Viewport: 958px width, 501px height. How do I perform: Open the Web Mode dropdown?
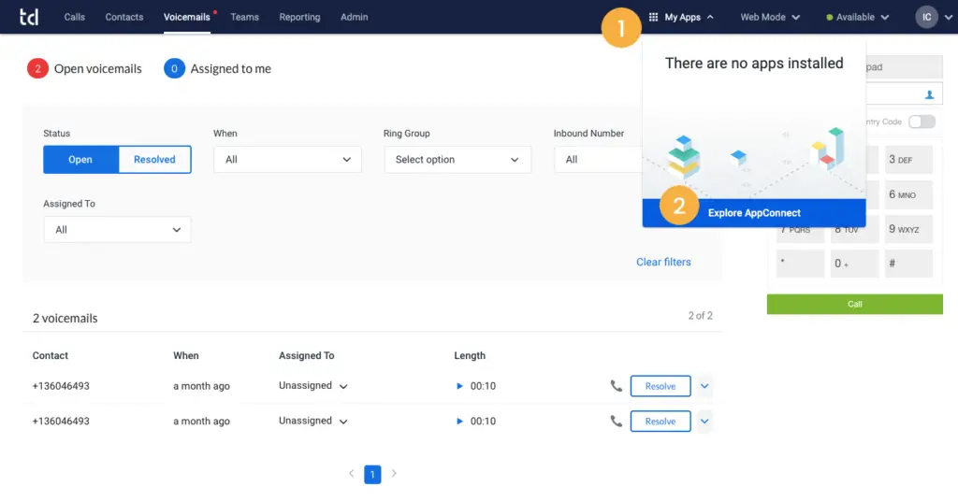pyautogui.click(x=770, y=17)
